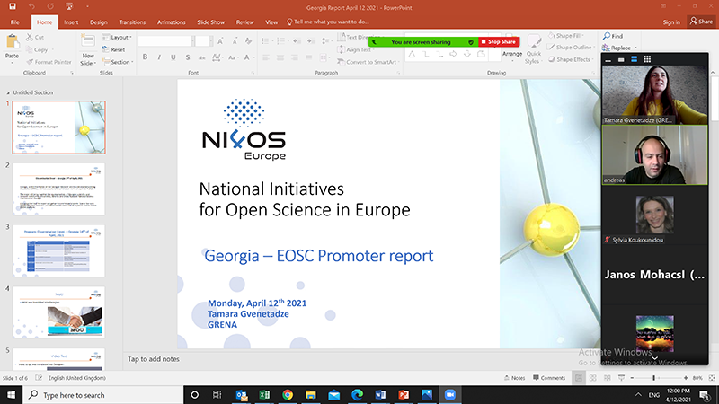Toggle Bold formatting
This screenshot has height=404, width=719.
click(x=145, y=57)
